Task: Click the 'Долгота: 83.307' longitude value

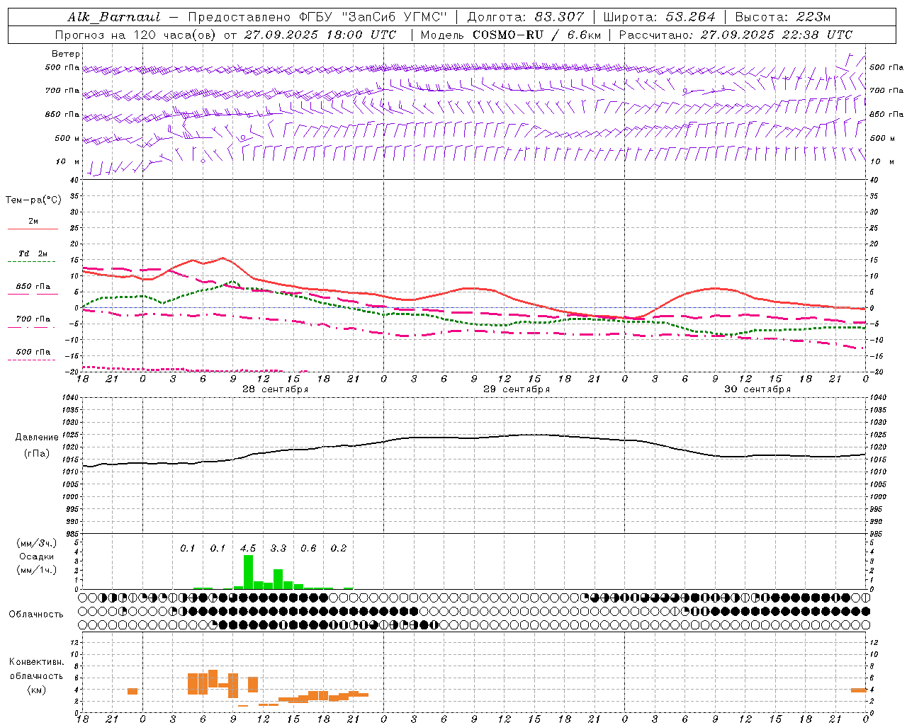Action: pyautogui.click(x=526, y=17)
